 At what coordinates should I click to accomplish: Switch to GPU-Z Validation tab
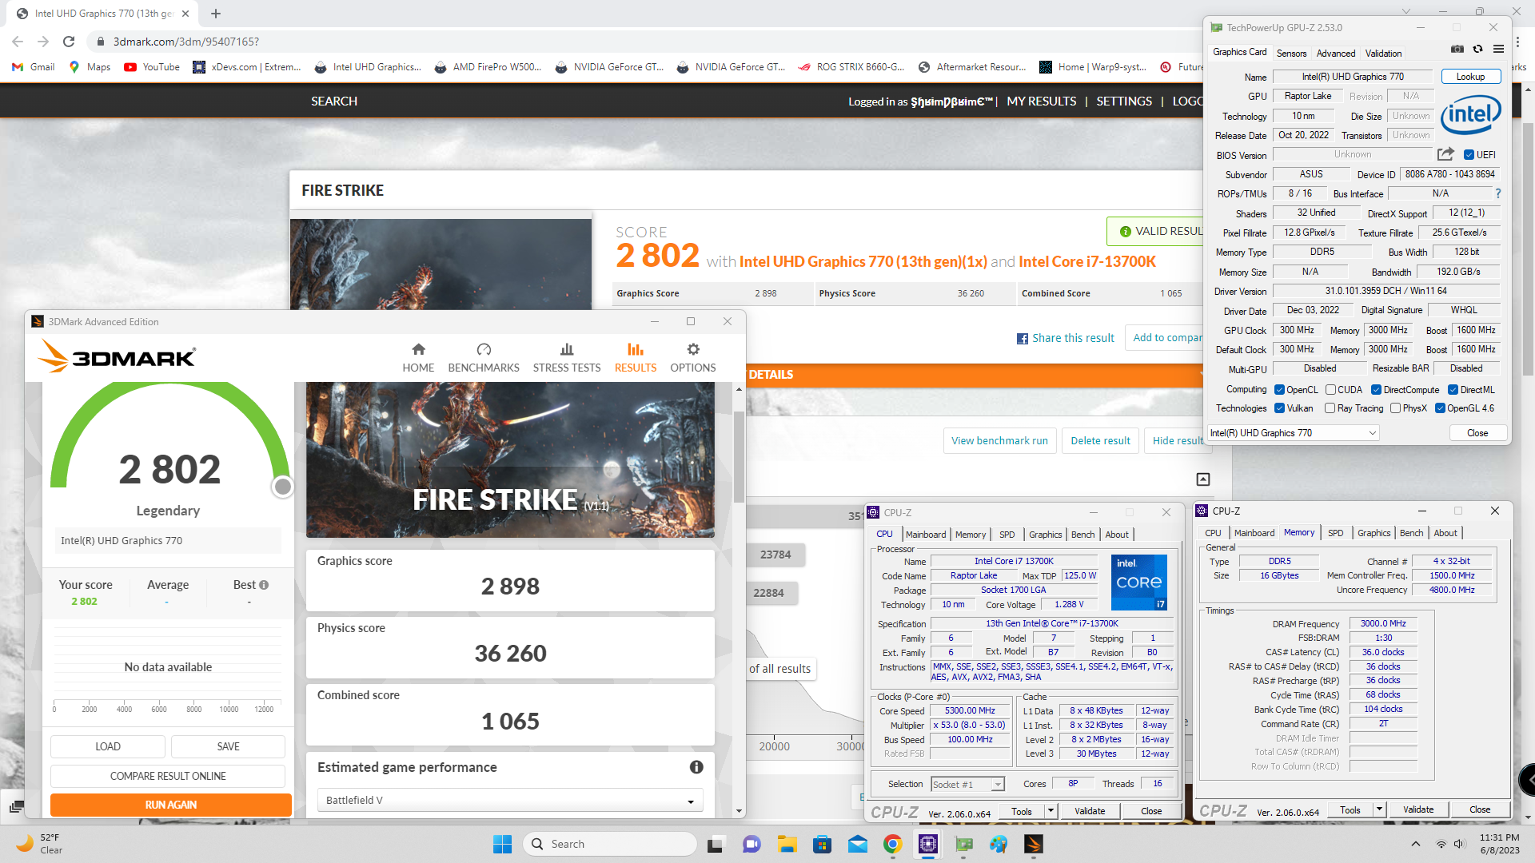point(1383,54)
